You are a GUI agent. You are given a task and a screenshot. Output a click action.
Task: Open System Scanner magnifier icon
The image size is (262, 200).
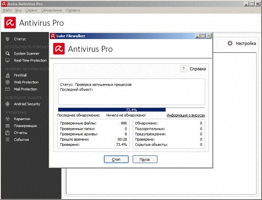coord(7,53)
